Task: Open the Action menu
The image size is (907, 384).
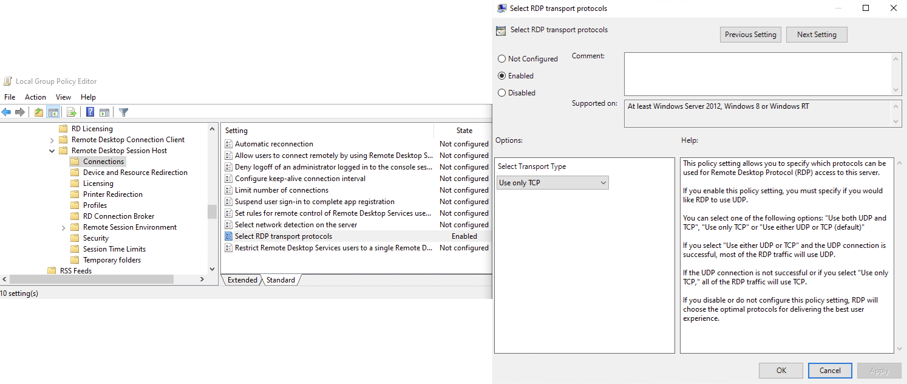Action: (35, 97)
